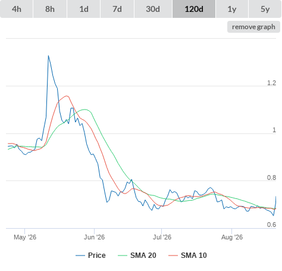Toggle the Price series legend label
282x271 pixels.
pos(97,256)
